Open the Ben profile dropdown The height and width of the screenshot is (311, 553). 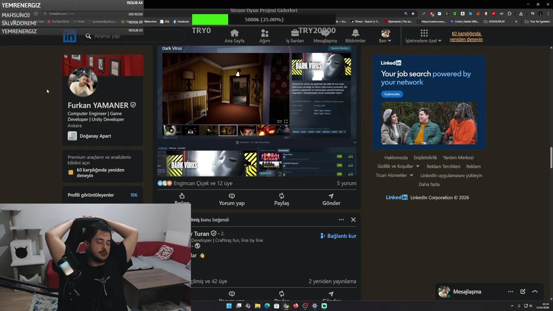click(385, 36)
